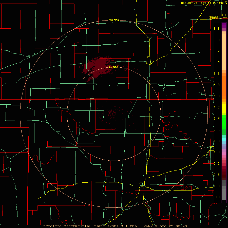Click the 9.0 value on the KDP scale
The width and height of the screenshot is (228, 228).
click(217, 40)
